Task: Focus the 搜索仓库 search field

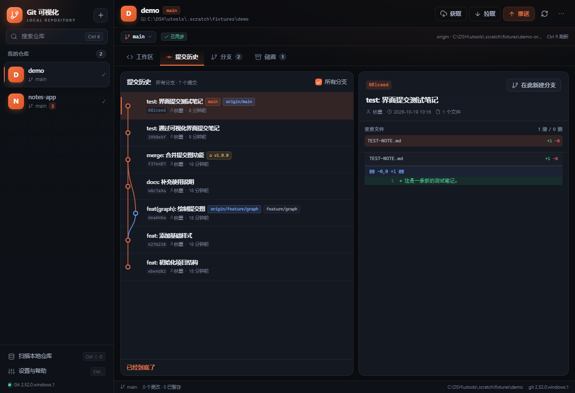Action: point(57,36)
